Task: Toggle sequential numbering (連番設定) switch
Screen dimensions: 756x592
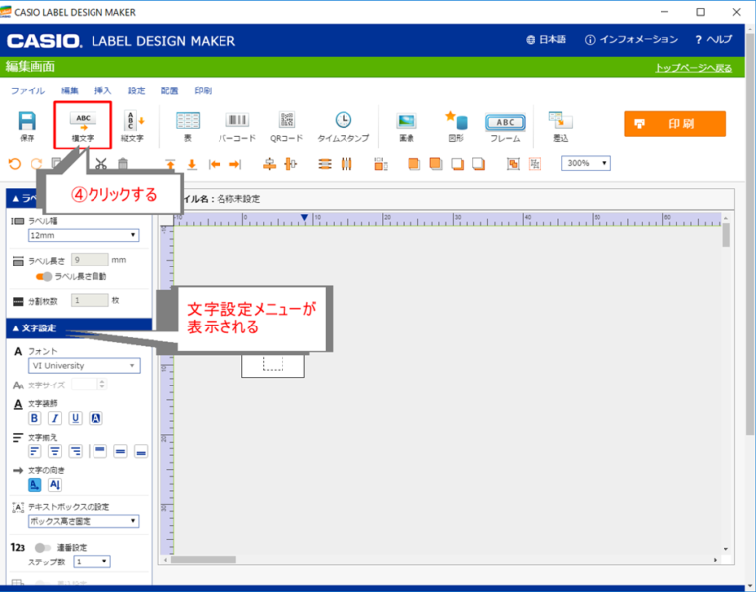Action: coord(43,548)
